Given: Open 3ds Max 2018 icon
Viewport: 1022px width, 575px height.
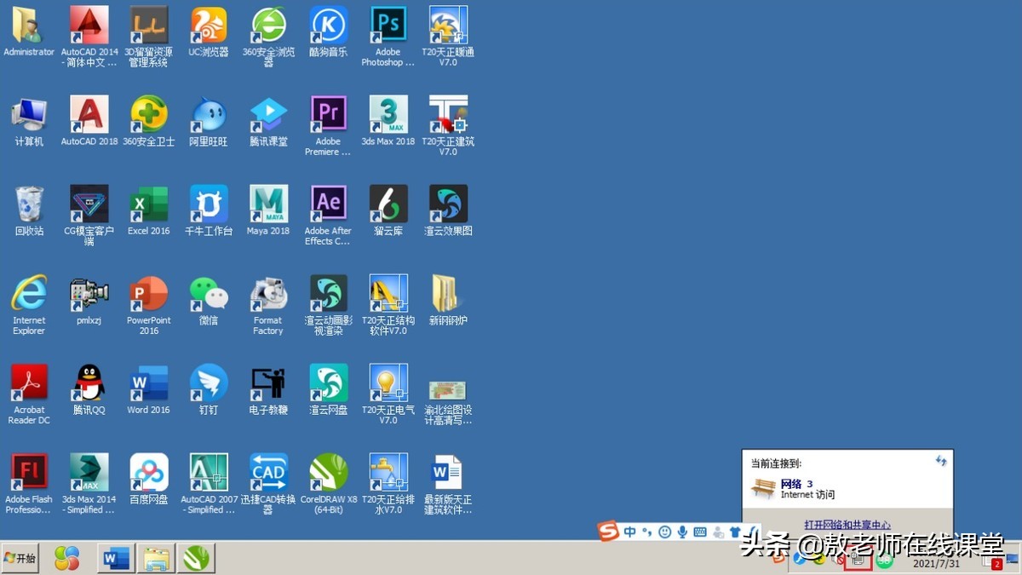Looking at the screenshot, I should pyautogui.click(x=388, y=115).
